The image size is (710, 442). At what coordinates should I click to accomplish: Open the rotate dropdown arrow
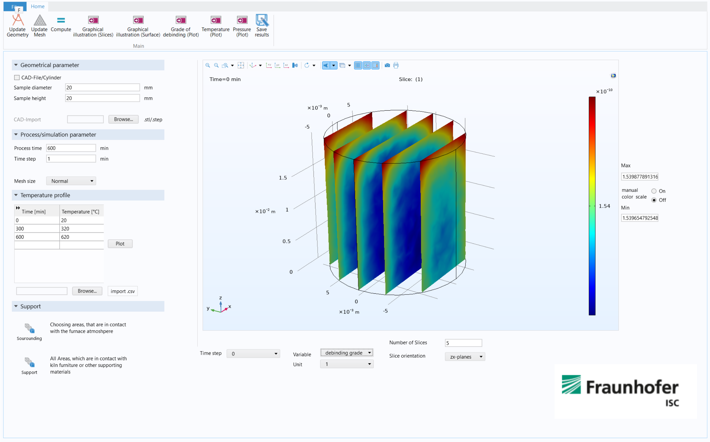pyautogui.click(x=314, y=65)
